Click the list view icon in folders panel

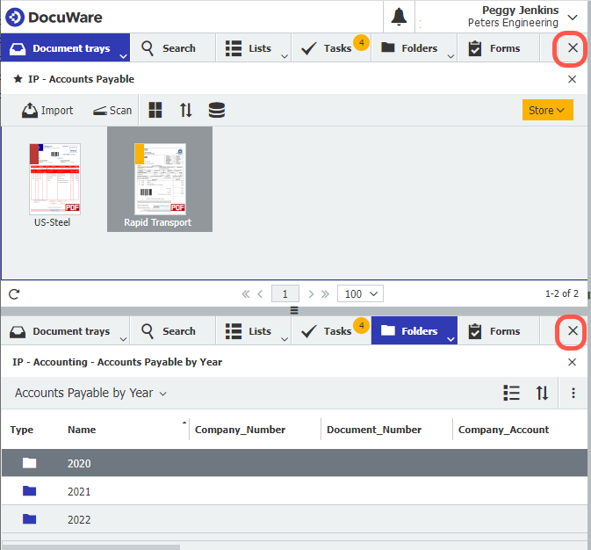pyautogui.click(x=511, y=394)
